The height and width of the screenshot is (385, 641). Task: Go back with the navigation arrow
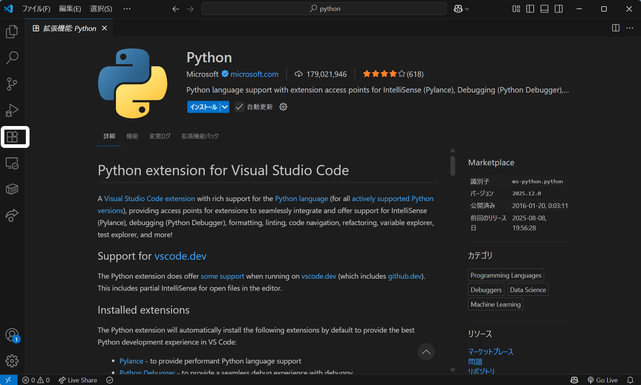click(x=176, y=9)
